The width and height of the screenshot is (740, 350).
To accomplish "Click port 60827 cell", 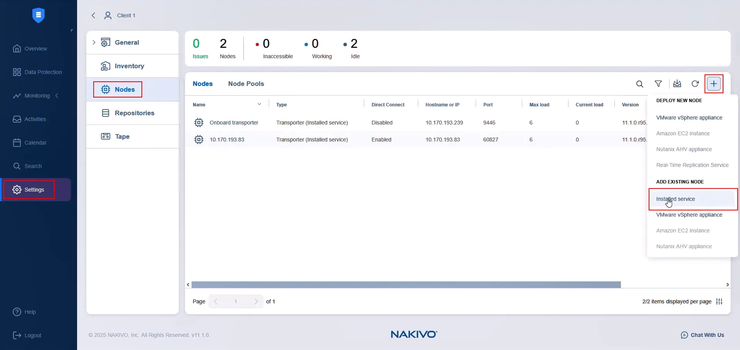I will (491, 140).
